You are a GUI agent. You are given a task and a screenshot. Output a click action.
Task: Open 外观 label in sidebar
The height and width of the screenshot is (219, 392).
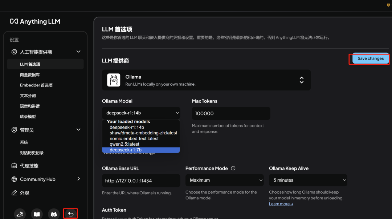coord(25,193)
